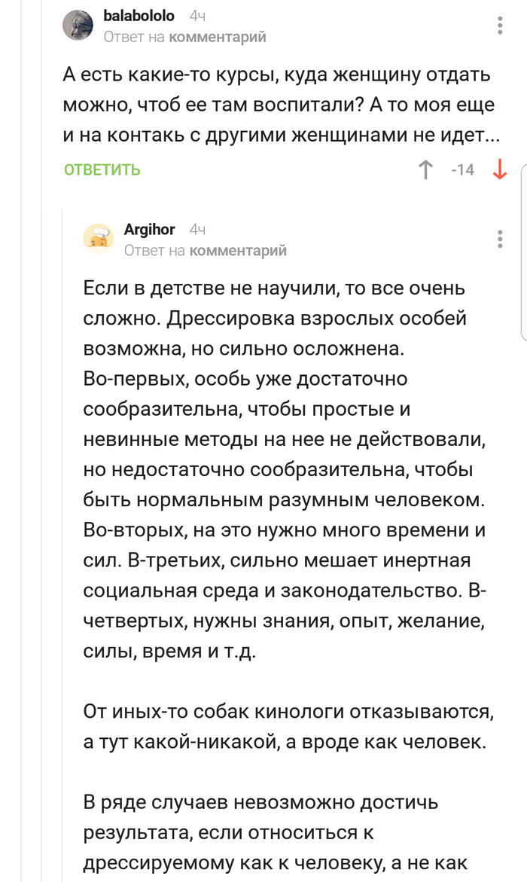Follow the 'комментарий' link under balabololo's name
527x882 pixels.
click(218, 36)
